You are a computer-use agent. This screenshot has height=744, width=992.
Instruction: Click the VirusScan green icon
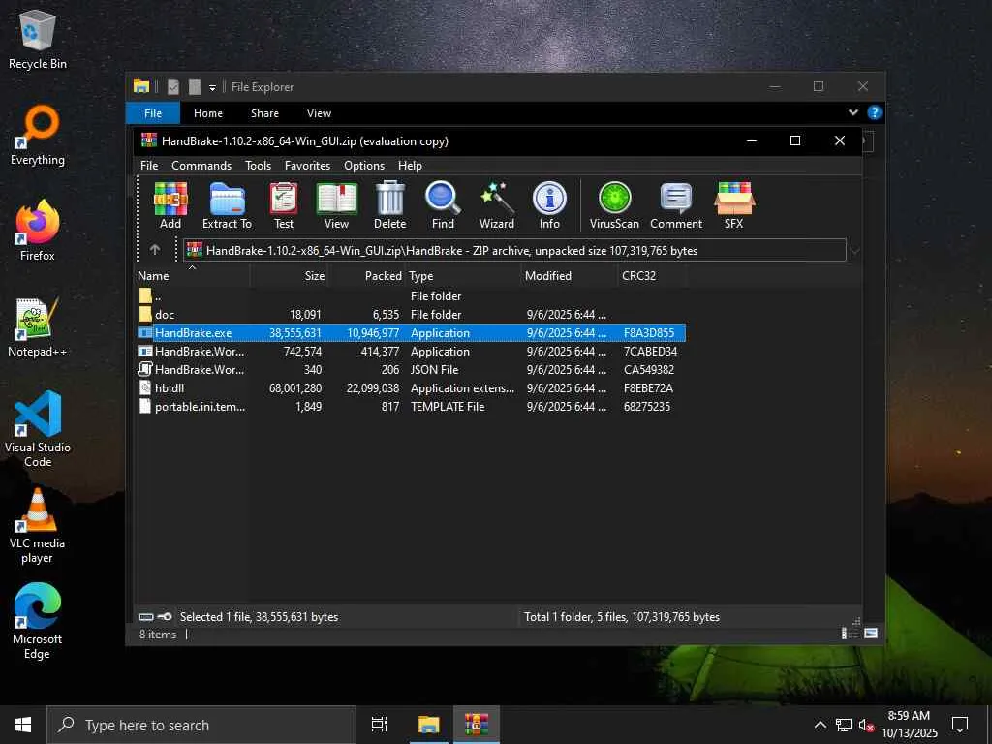[x=614, y=205]
